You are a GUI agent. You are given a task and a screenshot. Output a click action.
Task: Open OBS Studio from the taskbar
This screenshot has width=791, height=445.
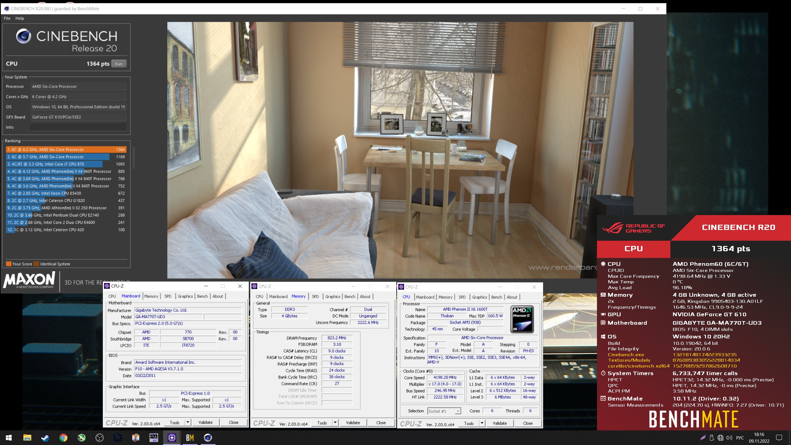[x=99, y=438]
